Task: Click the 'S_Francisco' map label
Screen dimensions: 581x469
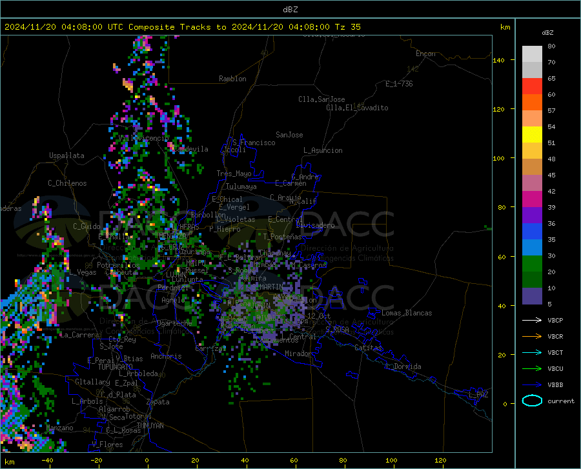Action: pos(254,143)
